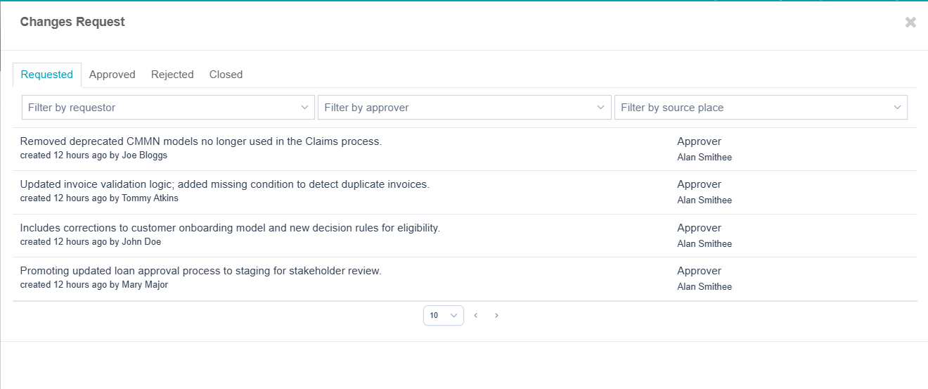Switch to the Approved tab

pyautogui.click(x=112, y=75)
